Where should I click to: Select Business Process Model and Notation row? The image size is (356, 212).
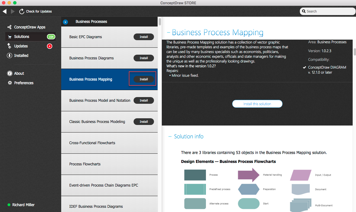109,100
